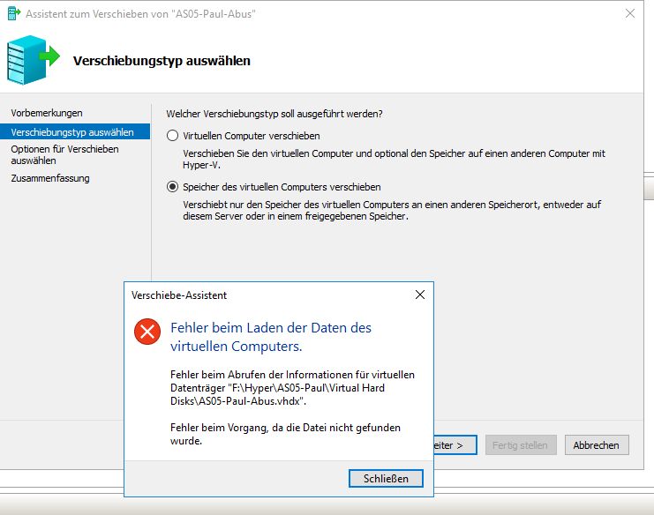This screenshot has width=654, height=515.
Task: Click the window title Assistent zum Verschieben
Action: point(140,14)
